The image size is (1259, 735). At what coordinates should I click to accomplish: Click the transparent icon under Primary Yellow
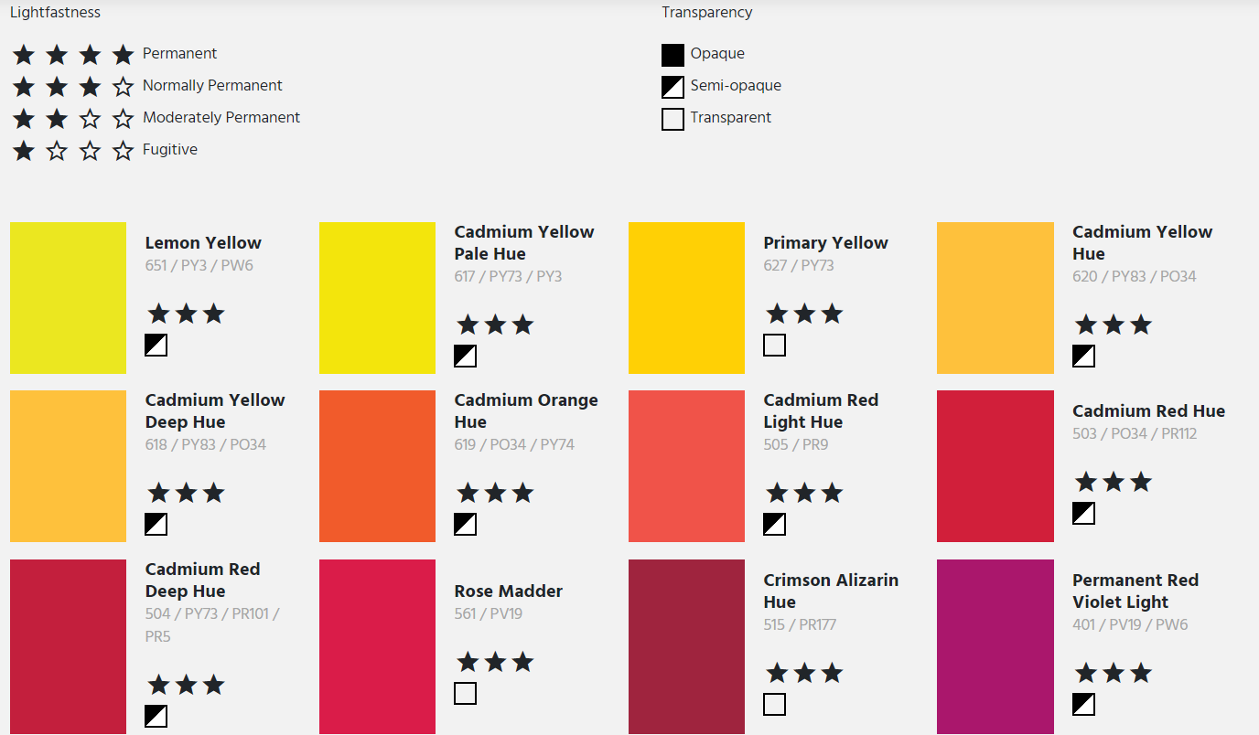[x=774, y=345]
